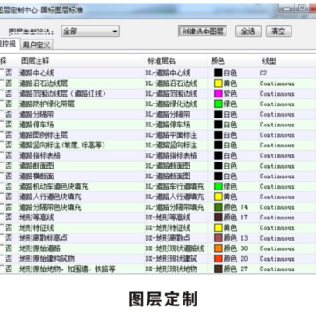The image size is (316, 316).
Task: Click yellow swatch in 地形特征线 row
Action: (x=219, y=227)
